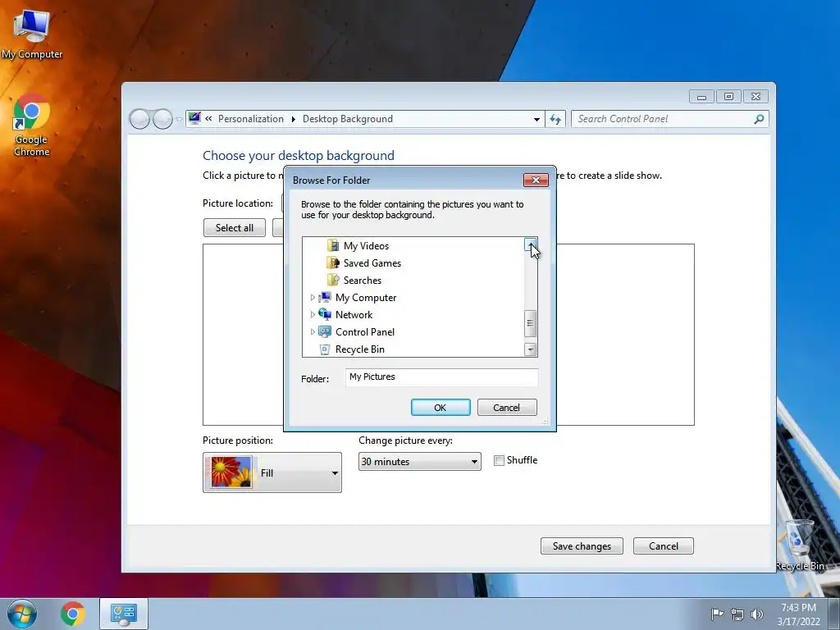The image size is (840, 630).
Task: Cancel the Browse For Folder dialog
Action: coord(507,407)
